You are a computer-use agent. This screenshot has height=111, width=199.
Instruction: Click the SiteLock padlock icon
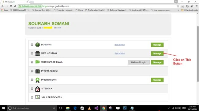[37, 89]
